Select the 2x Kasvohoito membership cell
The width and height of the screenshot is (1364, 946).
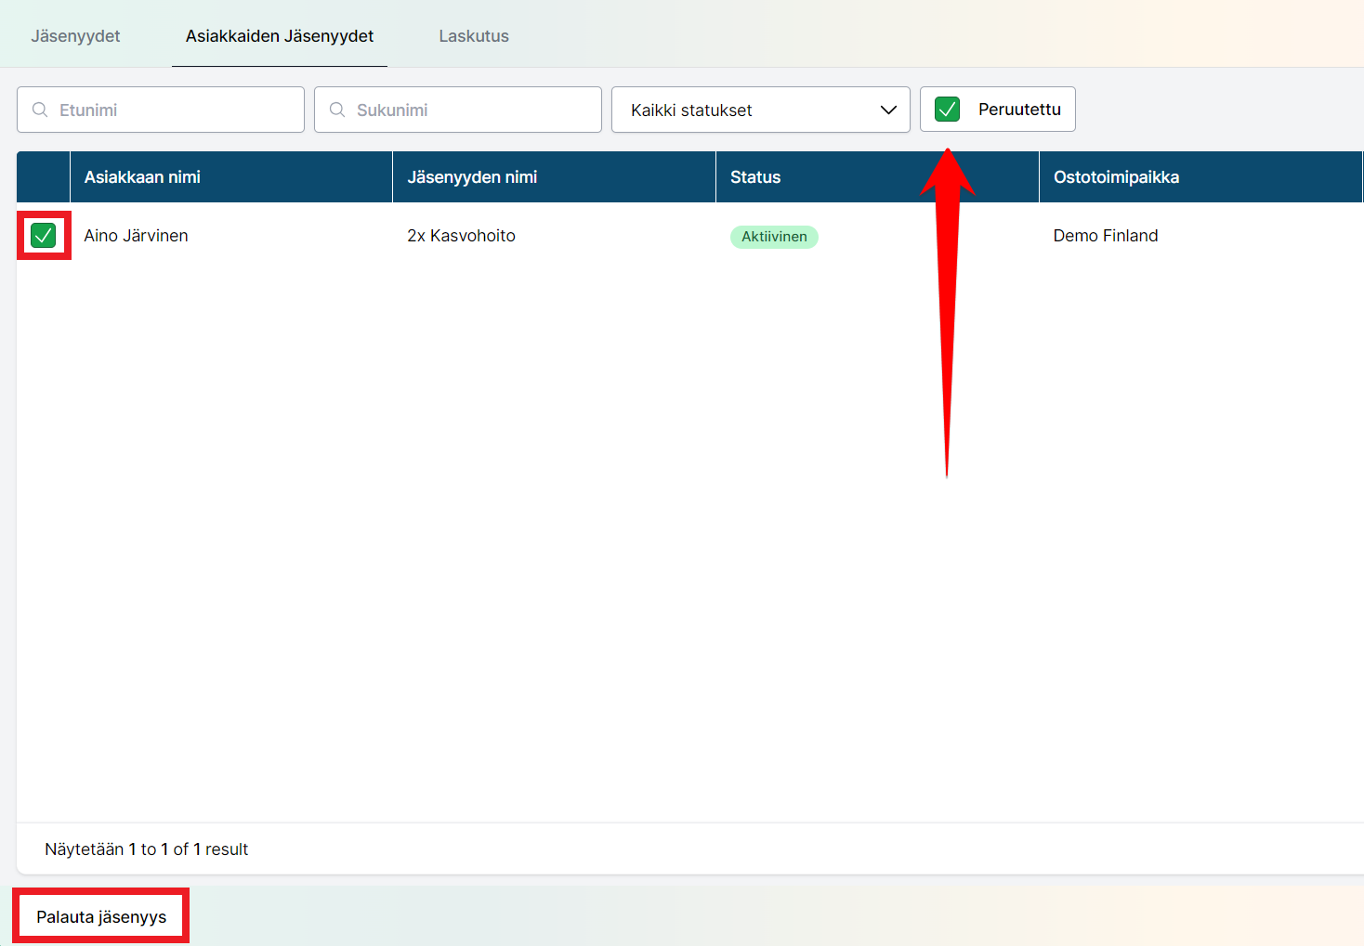tap(461, 236)
